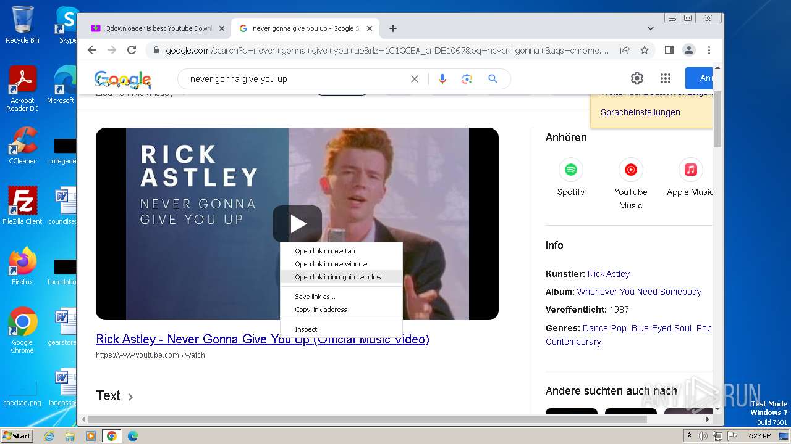Click Google search input field

tap(297, 79)
